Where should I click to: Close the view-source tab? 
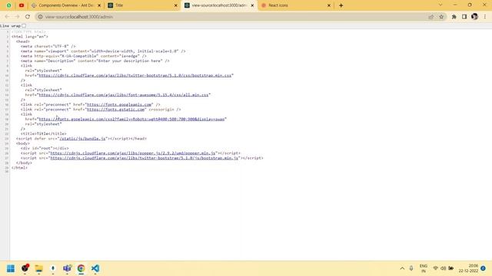pyautogui.click(x=252, y=5)
